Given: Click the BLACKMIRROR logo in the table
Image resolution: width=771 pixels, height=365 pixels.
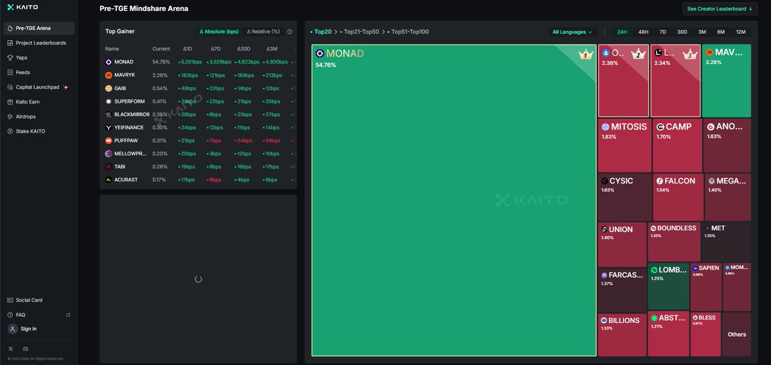Looking at the screenshot, I should coord(109,114).
